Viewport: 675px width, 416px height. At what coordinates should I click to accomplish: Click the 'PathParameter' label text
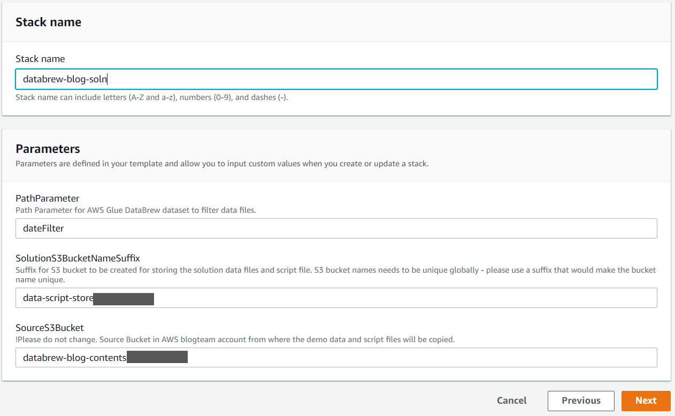tap(47, 198)
